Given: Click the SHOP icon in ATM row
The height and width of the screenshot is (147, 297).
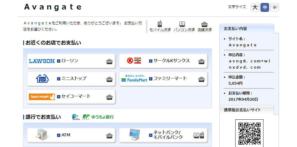Looking at the screenshot, I should pos(109,135).
